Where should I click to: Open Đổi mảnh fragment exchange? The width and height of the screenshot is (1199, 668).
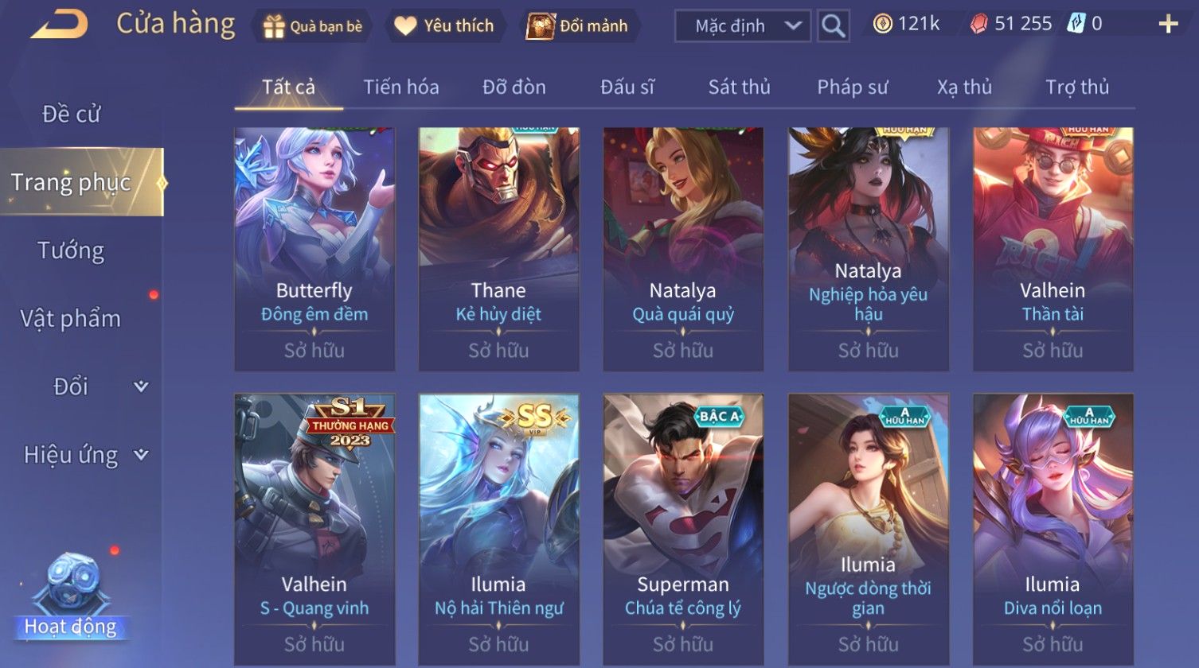pyautogui.click(x=578, y=26)
